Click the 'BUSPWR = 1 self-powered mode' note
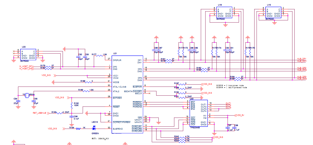Image resolution: width=313 pixels, height=145 pixels. tap(232, 88)
